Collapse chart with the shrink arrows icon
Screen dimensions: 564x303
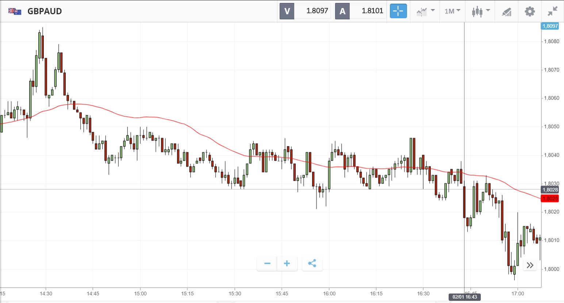553,11
